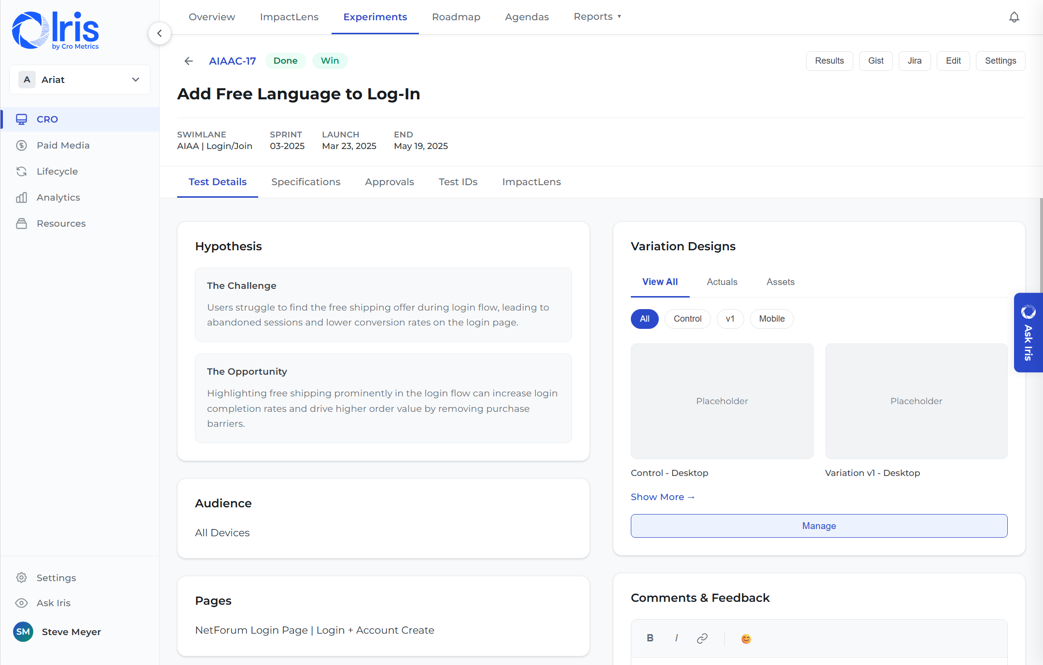The width and height of the screenshot is (1043, 665).
Task: Click the notifications bell icon
Action: (1014, 17)
